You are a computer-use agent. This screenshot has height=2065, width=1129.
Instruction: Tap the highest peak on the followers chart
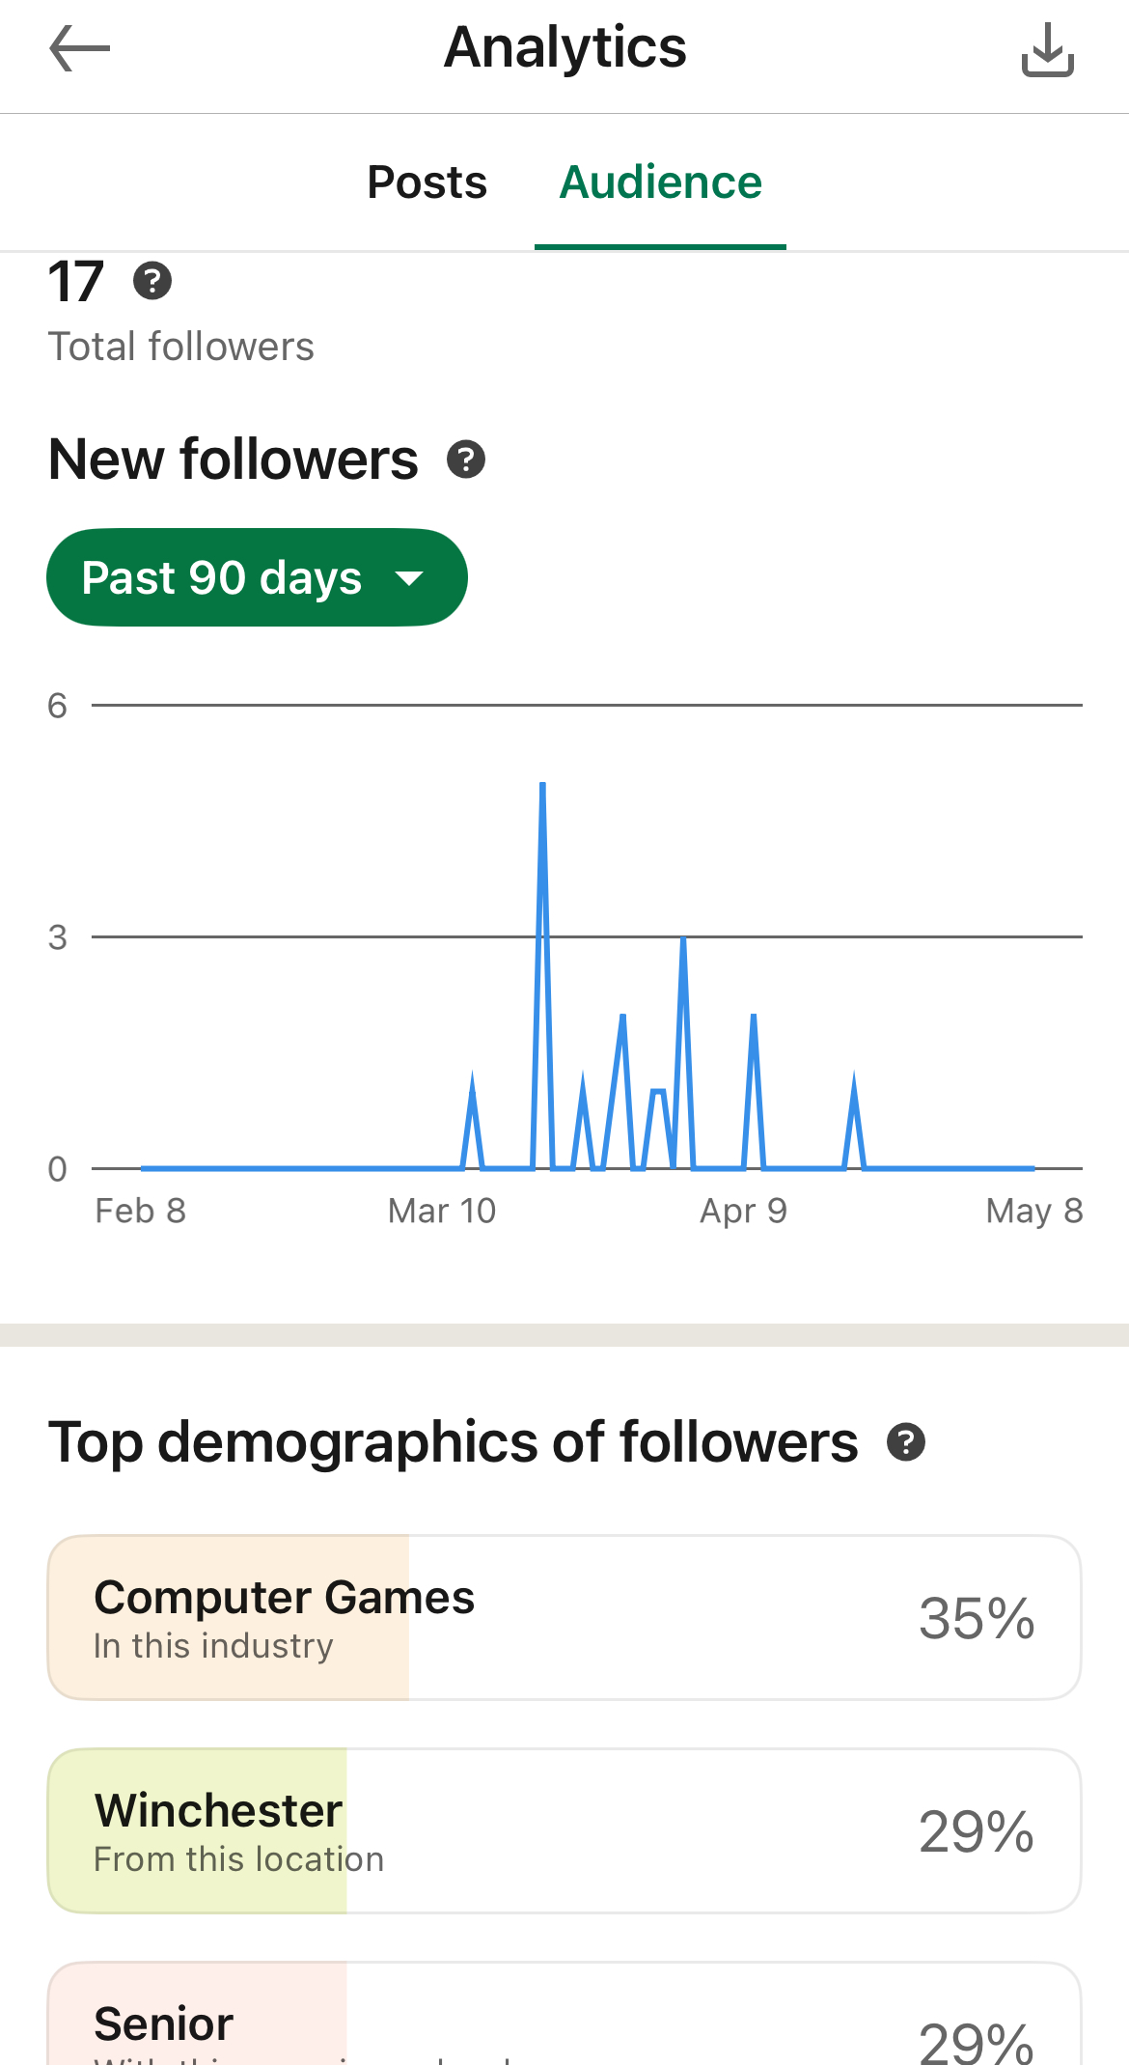[x=542, y=786]
